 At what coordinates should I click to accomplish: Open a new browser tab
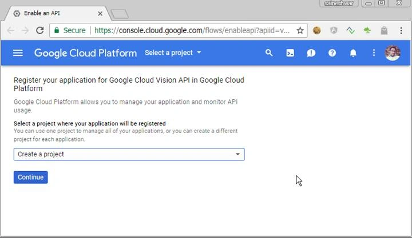pyautogui.click(x=120, y=14)
